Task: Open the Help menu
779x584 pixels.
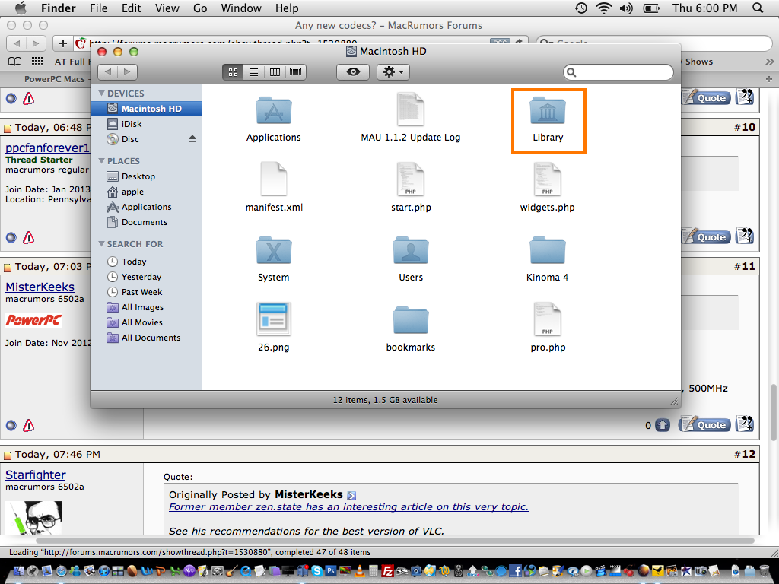Action: click(287, 8)
